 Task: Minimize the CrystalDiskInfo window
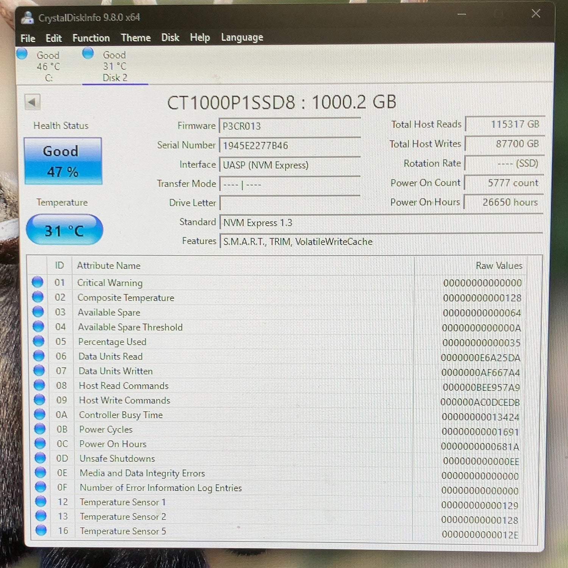pyautogui.click(x=462, y=15)
